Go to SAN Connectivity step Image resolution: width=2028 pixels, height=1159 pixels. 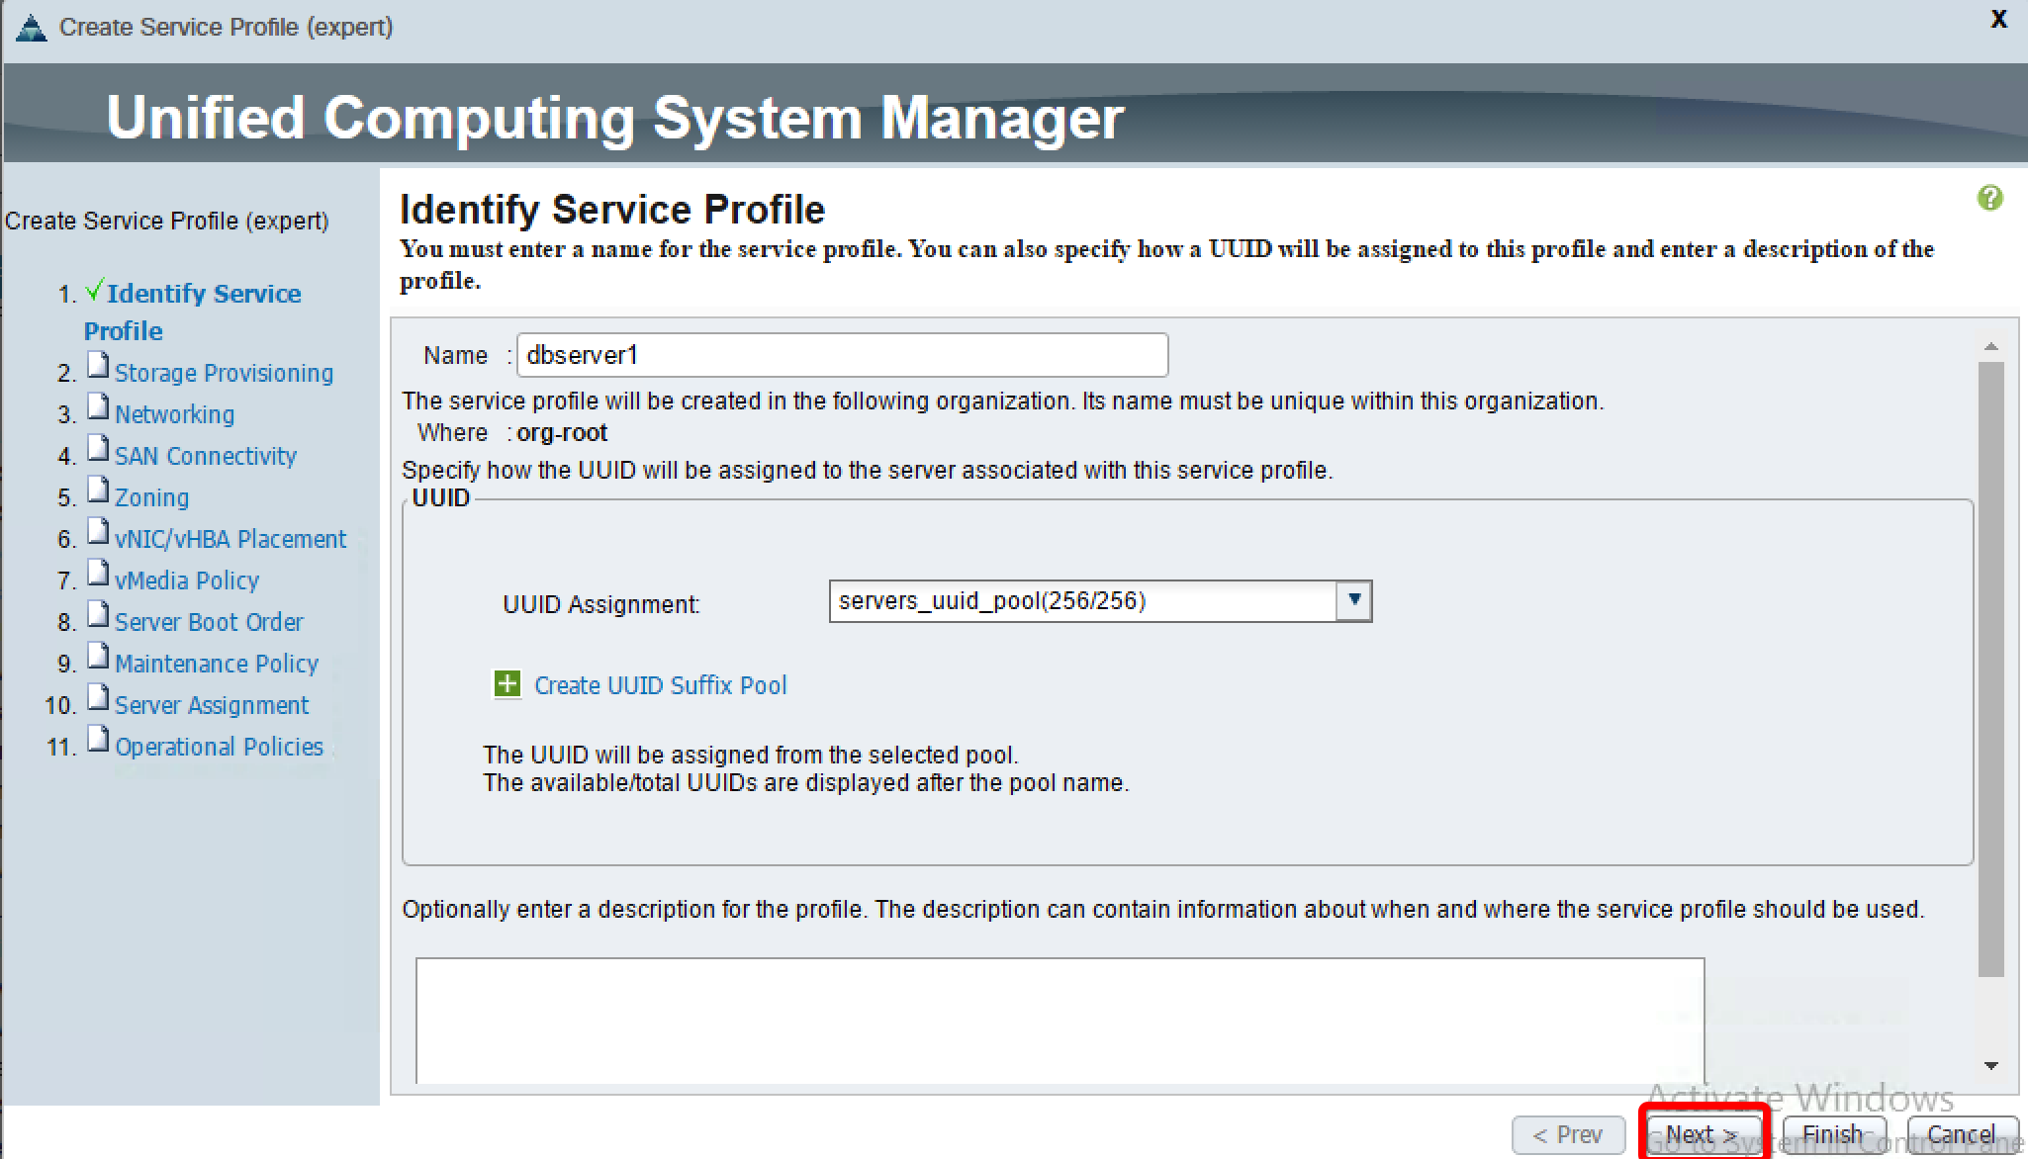tap(206, 456)
